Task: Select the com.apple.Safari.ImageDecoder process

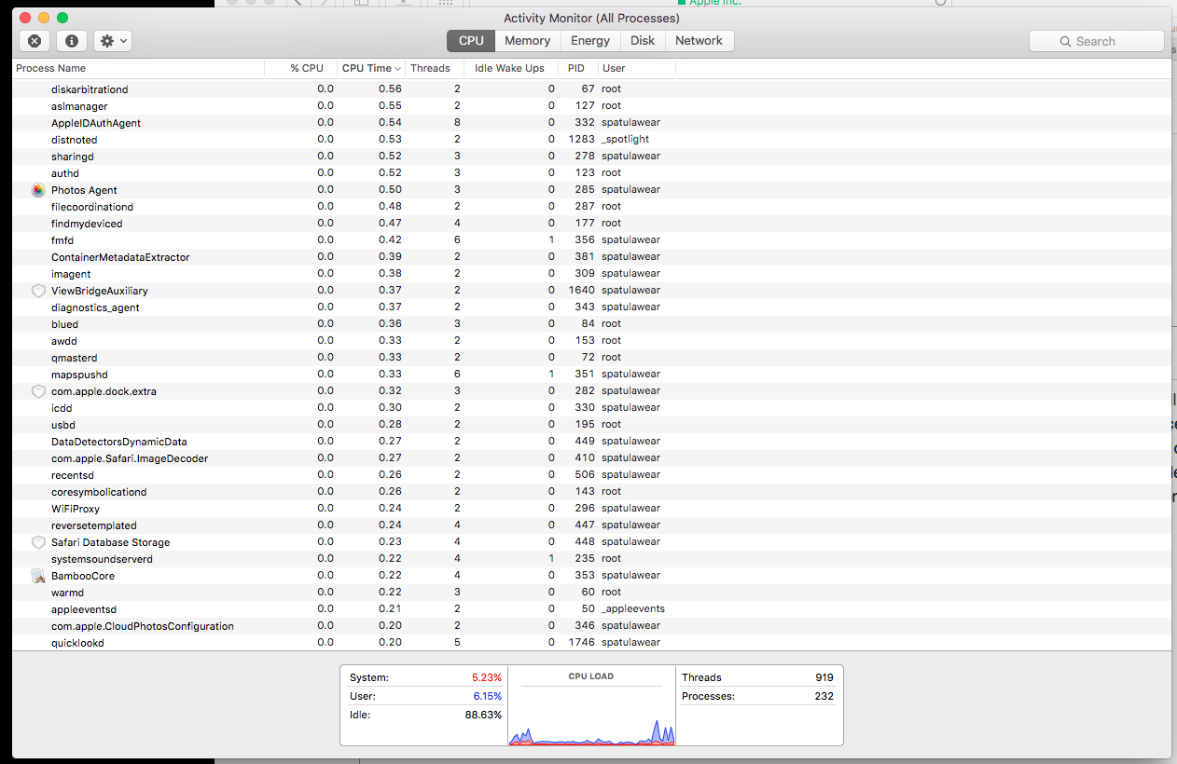Action: (x=130, y=458)
